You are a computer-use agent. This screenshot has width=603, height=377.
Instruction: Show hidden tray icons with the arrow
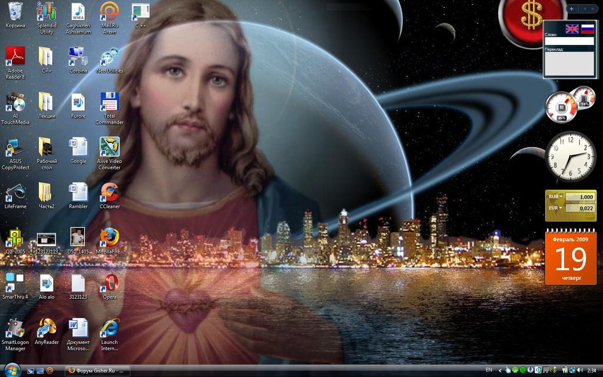500,370
